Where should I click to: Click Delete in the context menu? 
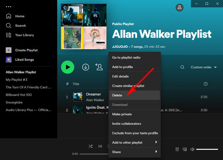point(134,95)
